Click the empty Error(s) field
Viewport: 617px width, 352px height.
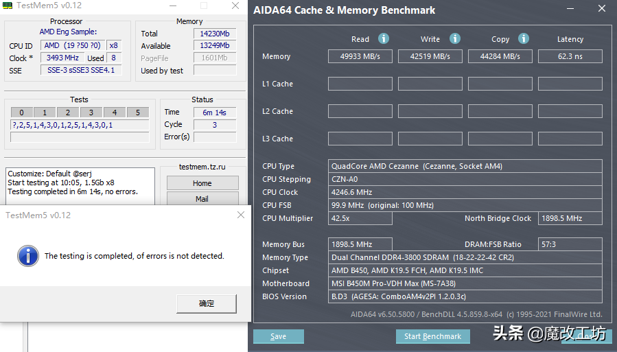click(215, 137)
